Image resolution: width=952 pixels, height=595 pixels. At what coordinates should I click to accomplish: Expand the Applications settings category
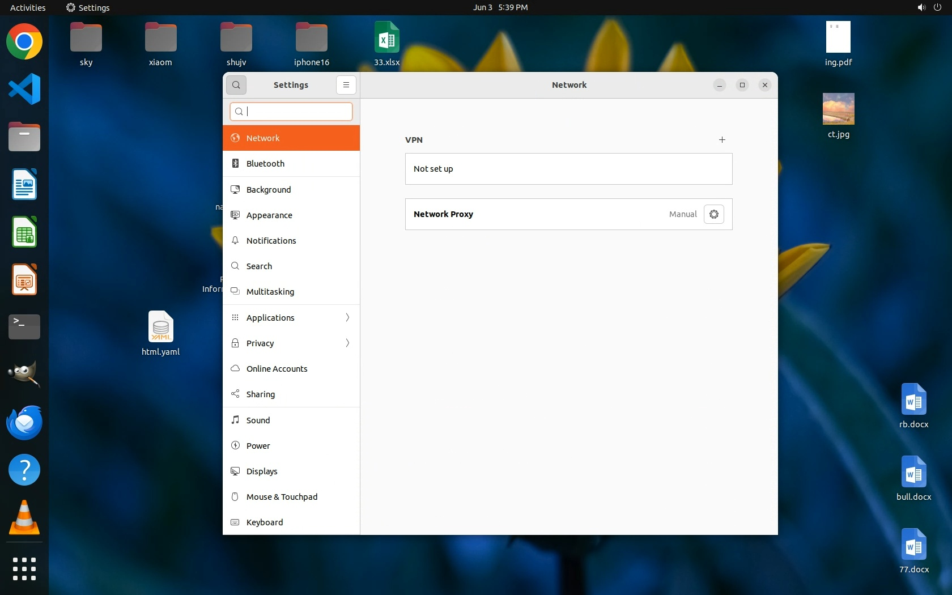(291, 318)
